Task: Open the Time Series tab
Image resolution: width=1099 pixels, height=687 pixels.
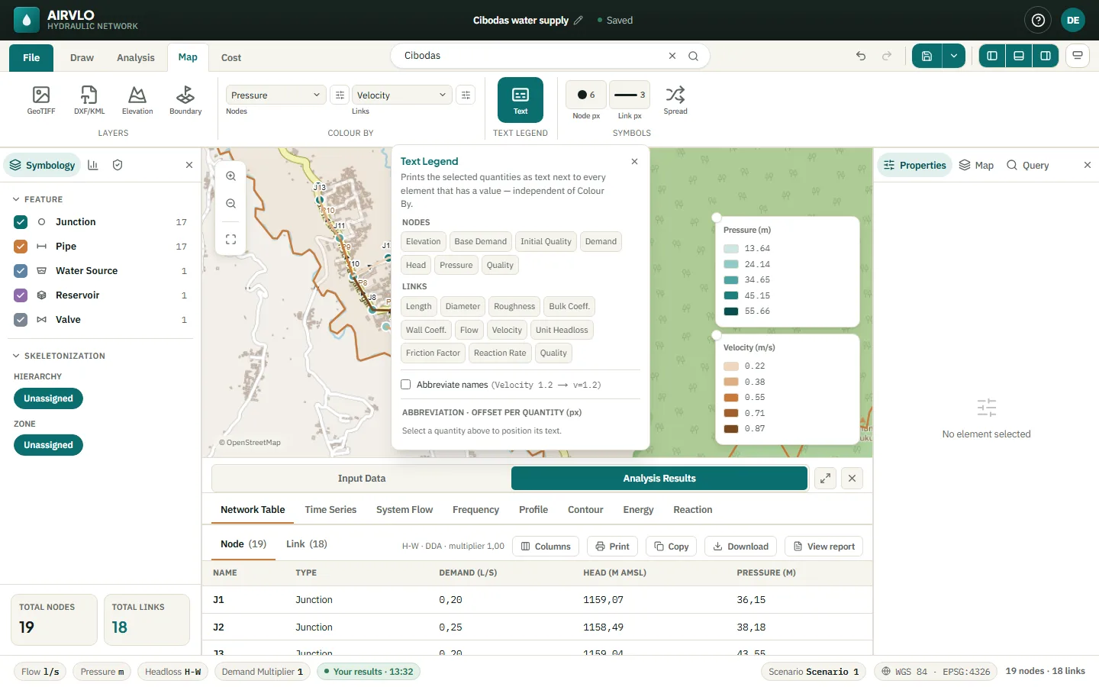Action: [330, 510]
